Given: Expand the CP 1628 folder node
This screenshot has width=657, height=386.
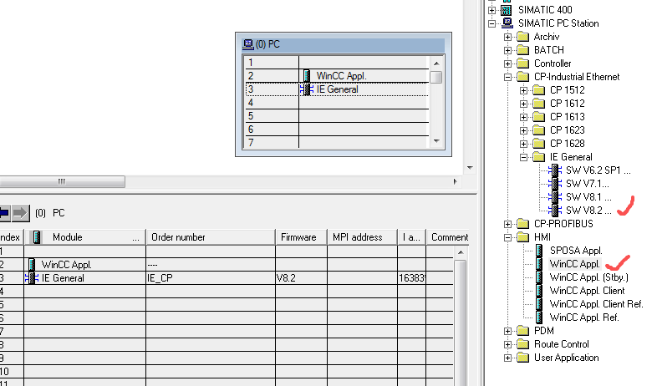Looking at the screenshot, I should click(x=524, y=143).
